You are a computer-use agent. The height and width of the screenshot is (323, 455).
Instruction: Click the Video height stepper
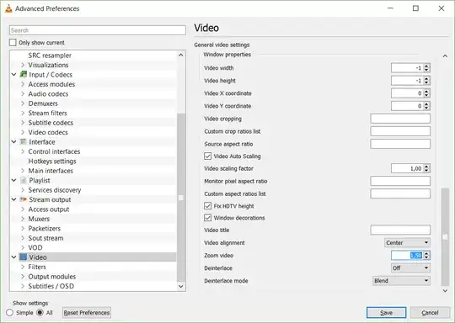[426, 81]
